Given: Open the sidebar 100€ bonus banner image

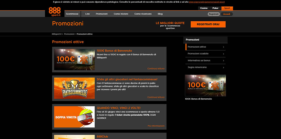Looking at the screenshot, I should tap(205, 86).
